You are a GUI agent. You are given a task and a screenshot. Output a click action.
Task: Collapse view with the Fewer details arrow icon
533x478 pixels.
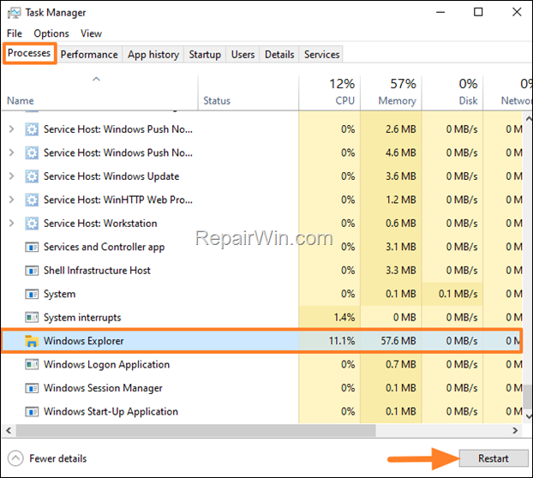click(15, 458)
